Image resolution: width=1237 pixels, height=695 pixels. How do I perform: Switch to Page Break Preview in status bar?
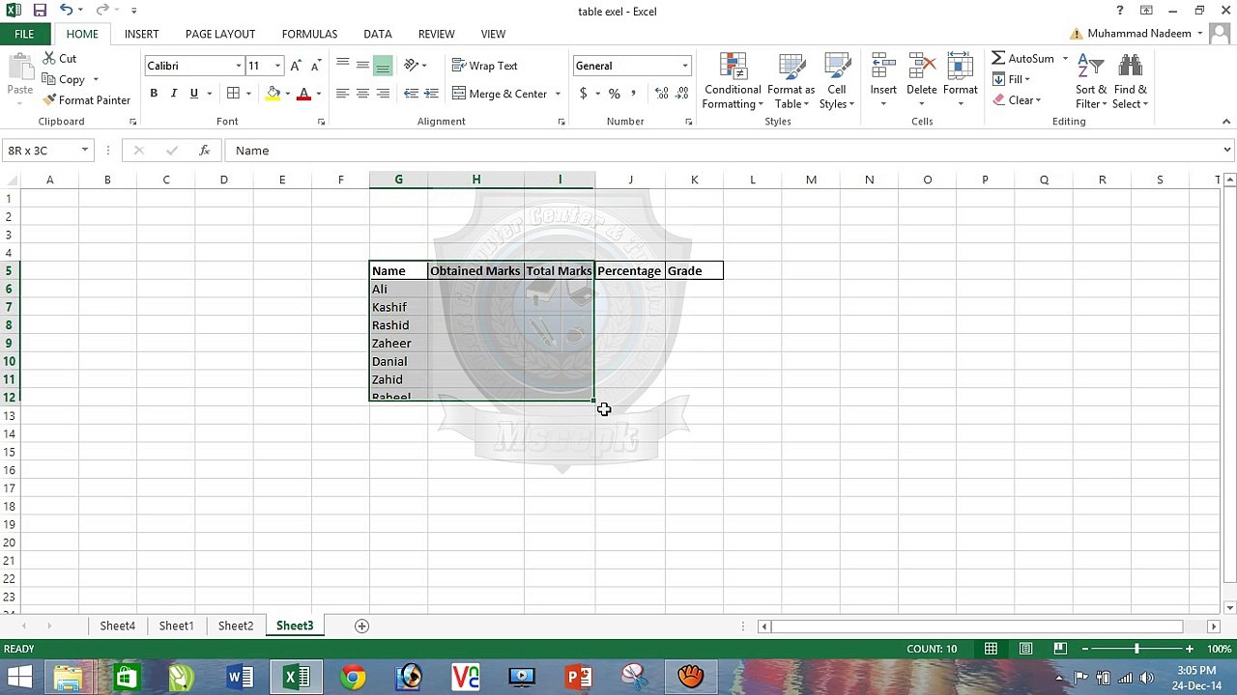[x=1060, y=649]
